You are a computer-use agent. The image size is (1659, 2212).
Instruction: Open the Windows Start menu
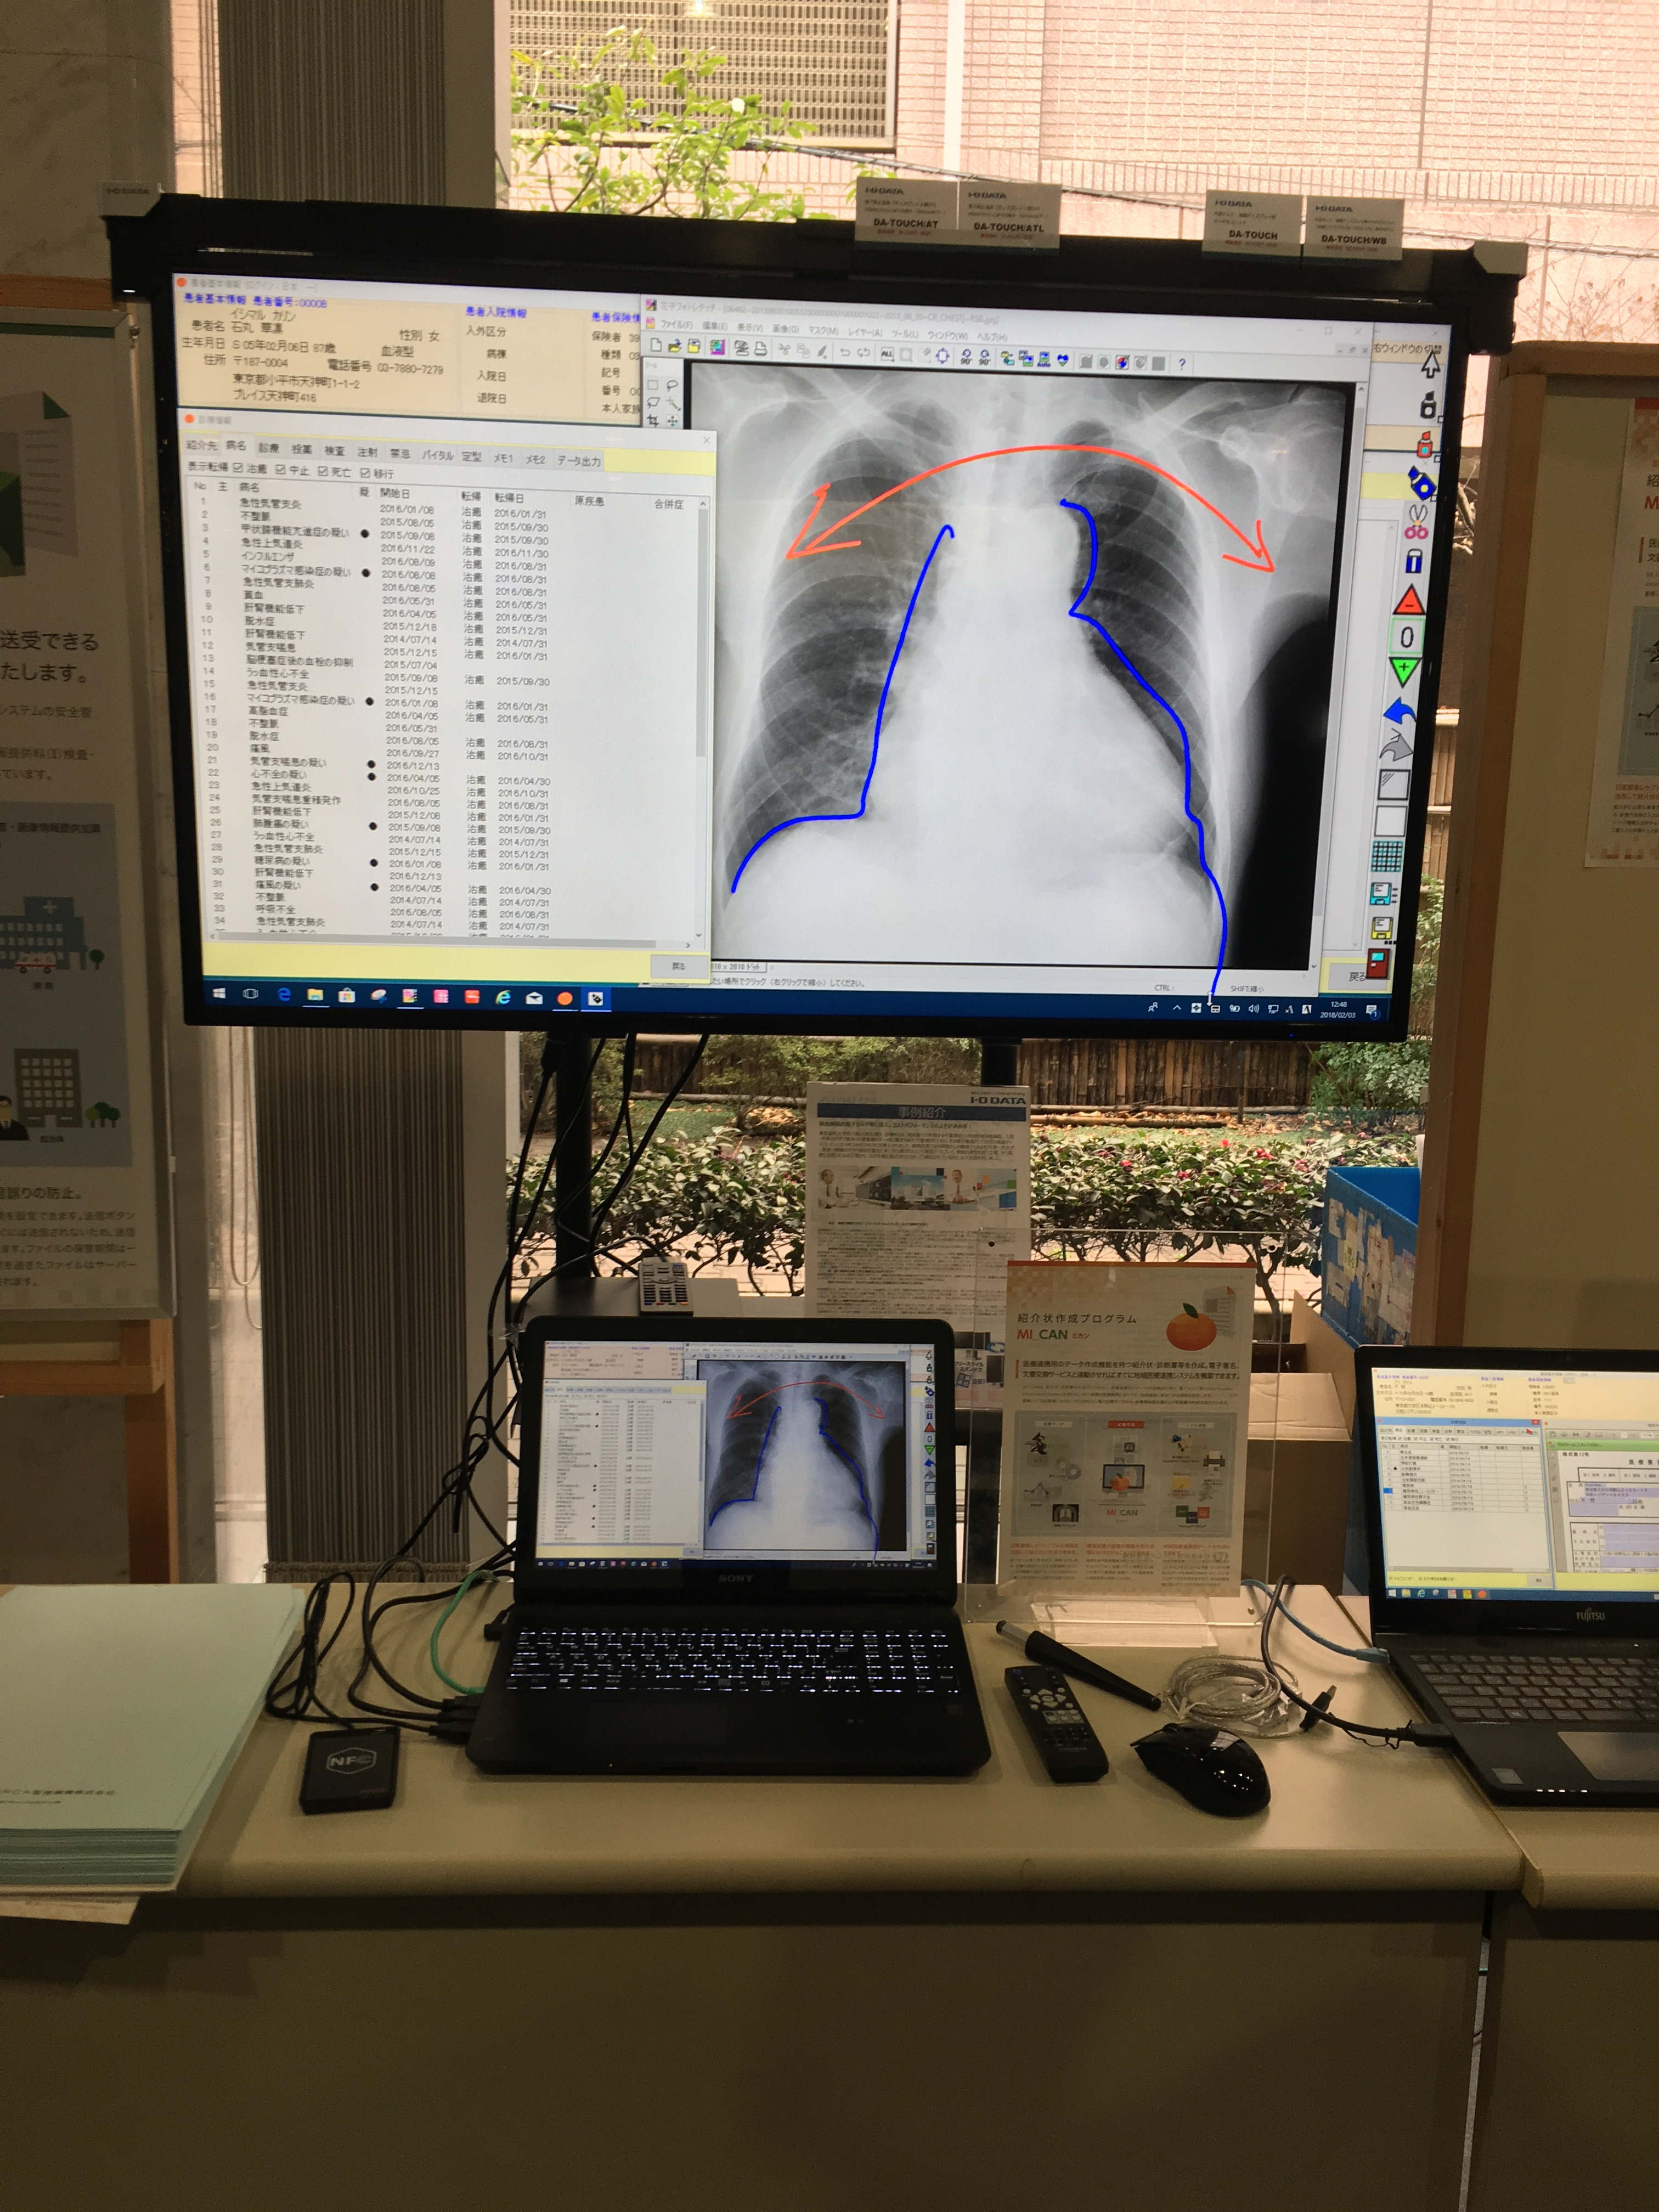220,993
